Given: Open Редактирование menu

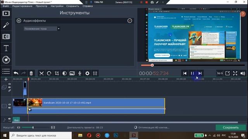Looking at the screenshot, I should click(x=22, y=6).
